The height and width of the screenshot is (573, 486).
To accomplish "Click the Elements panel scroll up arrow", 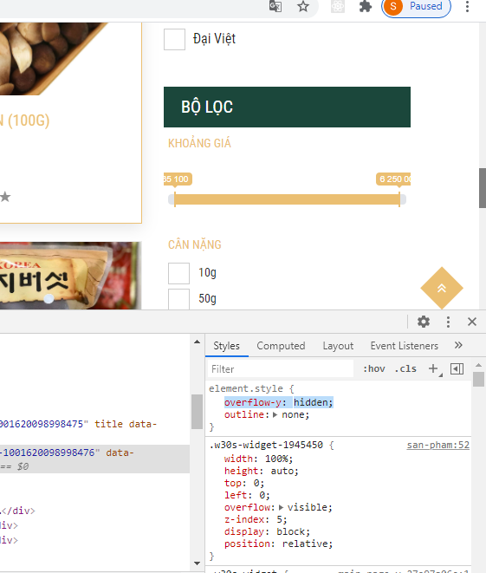I will click(198, 342).
